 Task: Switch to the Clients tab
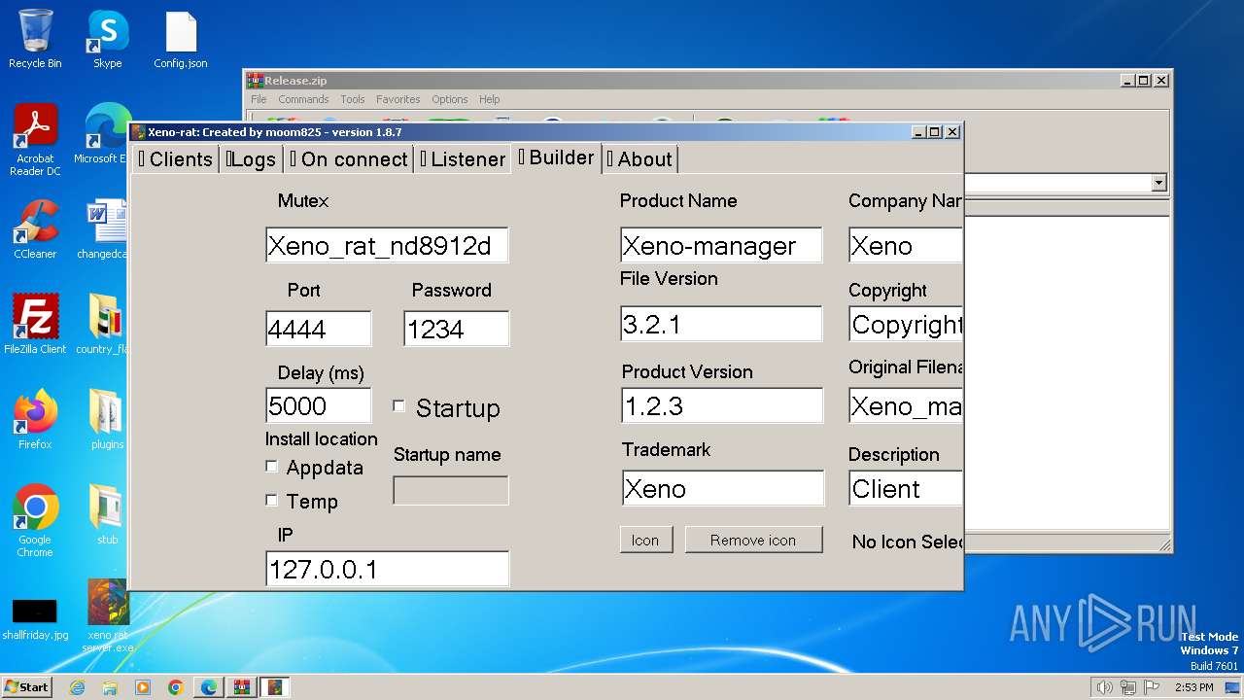[175, 159]
